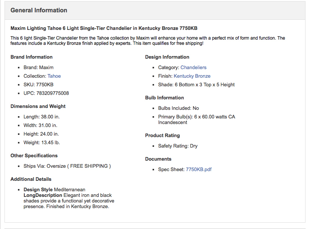310x229 pixels.
Task: Click the 'Spec Sheet:' label
Action: (x=171, y=170)
